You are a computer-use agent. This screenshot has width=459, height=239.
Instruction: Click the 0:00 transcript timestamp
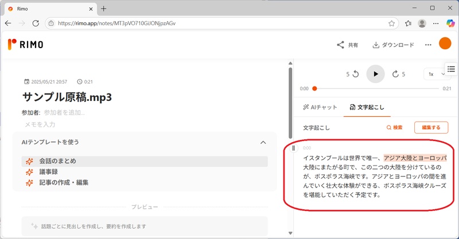(307, 148)
